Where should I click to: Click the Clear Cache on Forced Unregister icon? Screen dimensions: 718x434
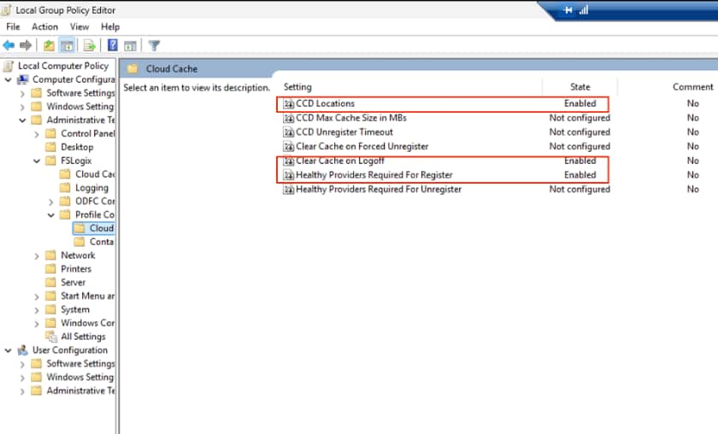point(289,146)
